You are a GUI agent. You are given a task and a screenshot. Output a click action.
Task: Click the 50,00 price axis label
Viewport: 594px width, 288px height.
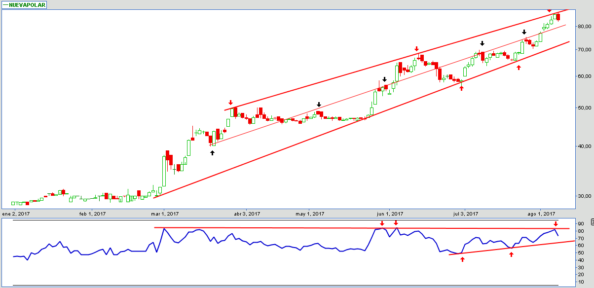(x=585, y=108)
